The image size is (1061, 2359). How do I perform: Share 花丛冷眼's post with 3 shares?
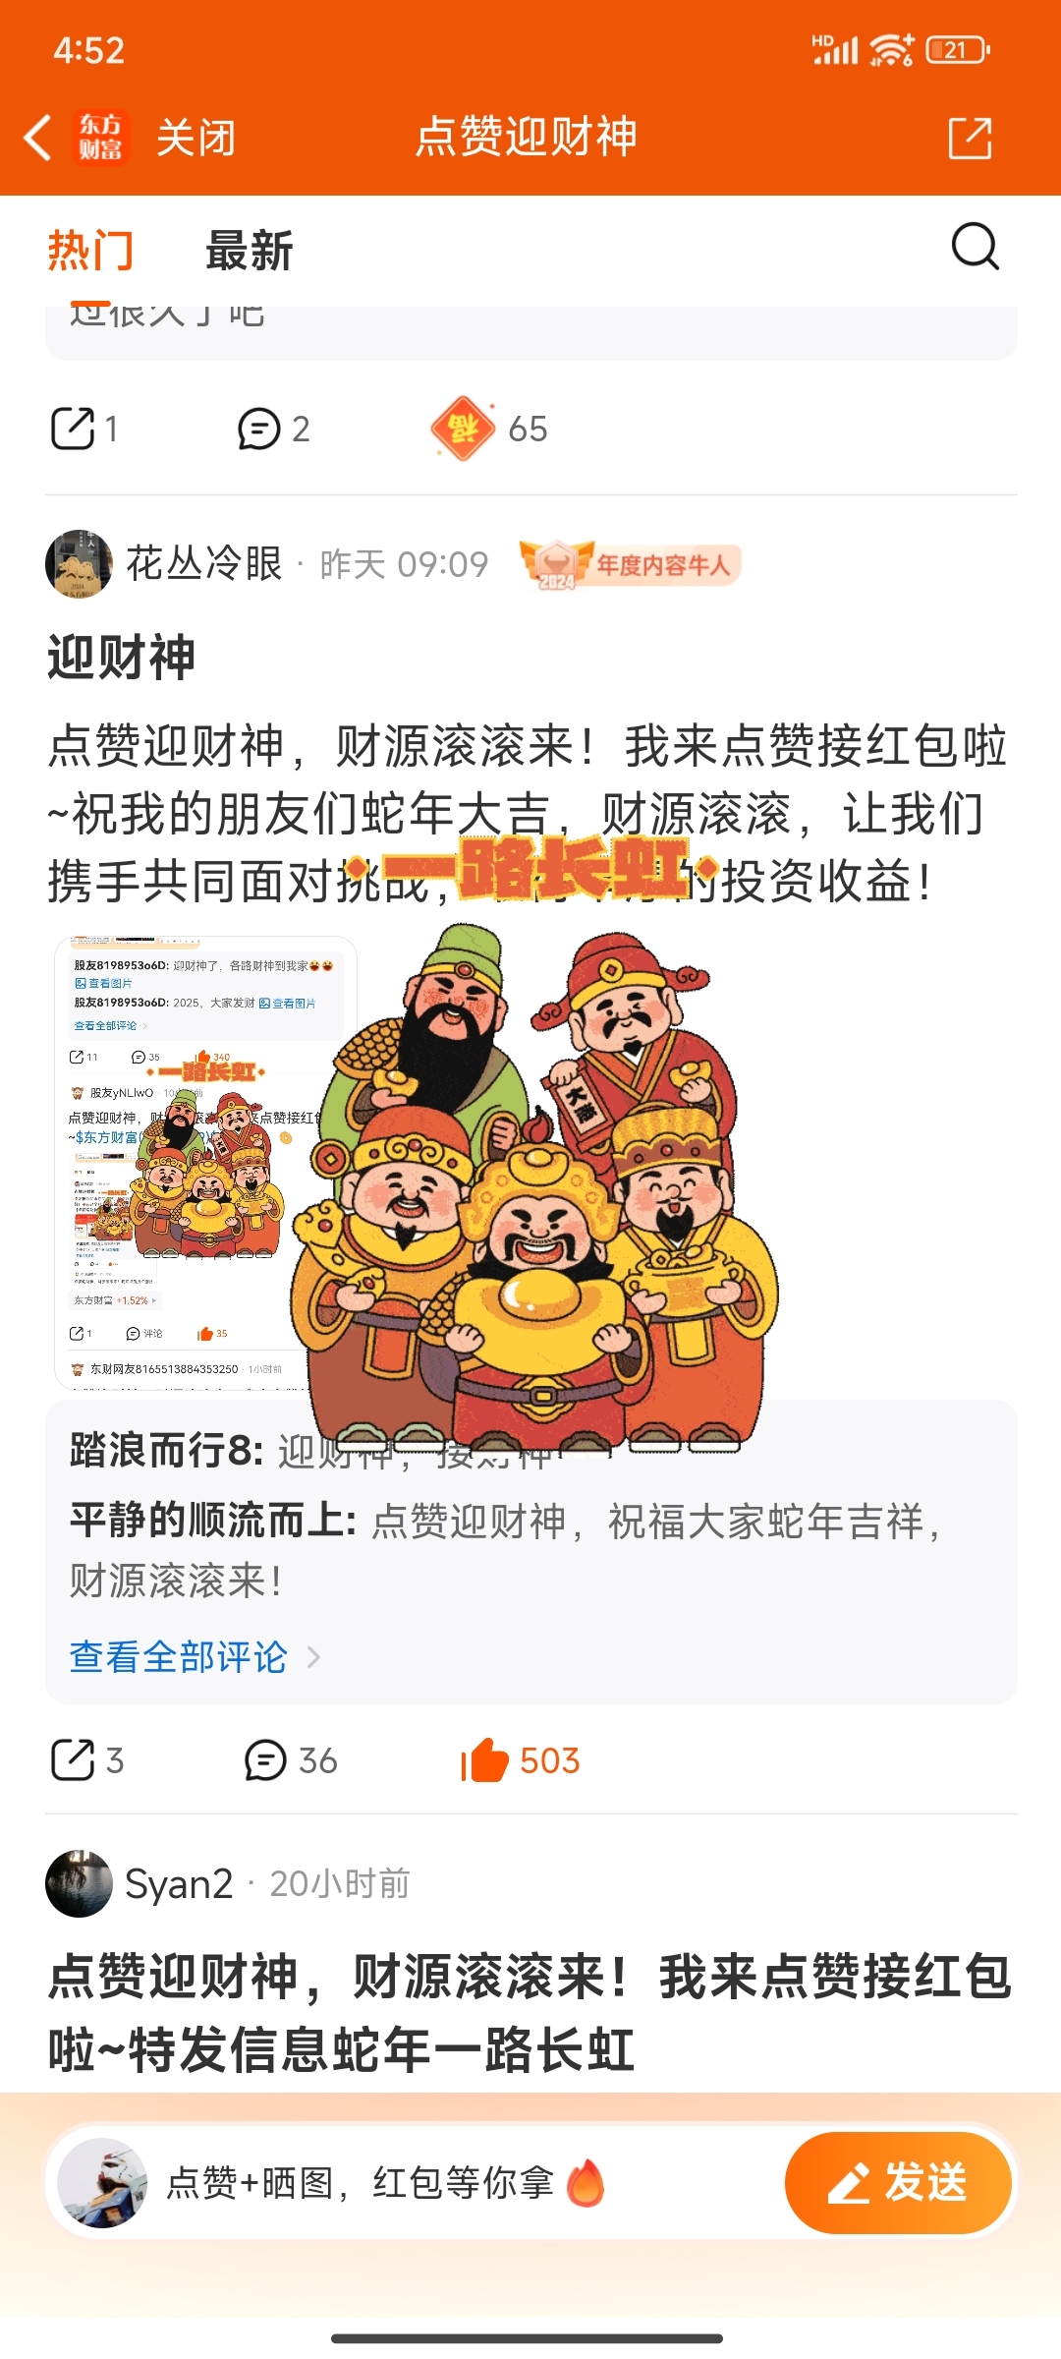point(86,1759)
